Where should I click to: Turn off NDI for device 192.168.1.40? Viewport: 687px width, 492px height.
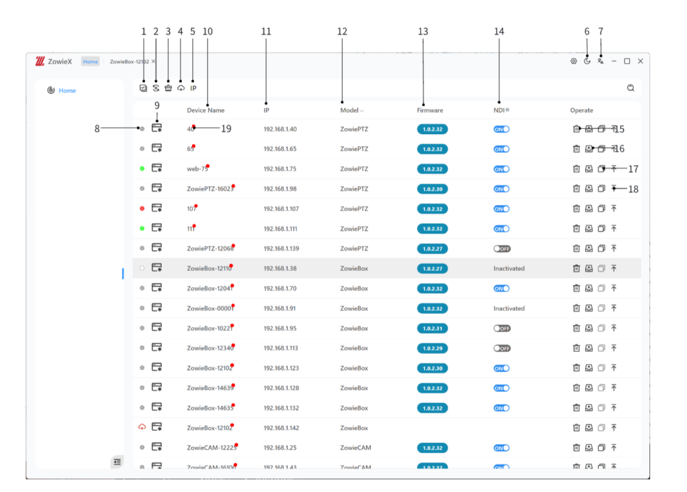click(501, 129)
